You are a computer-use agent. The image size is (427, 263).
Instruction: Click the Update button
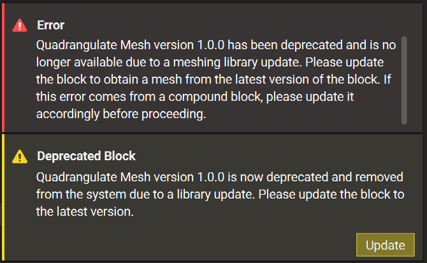coord(386,244)
